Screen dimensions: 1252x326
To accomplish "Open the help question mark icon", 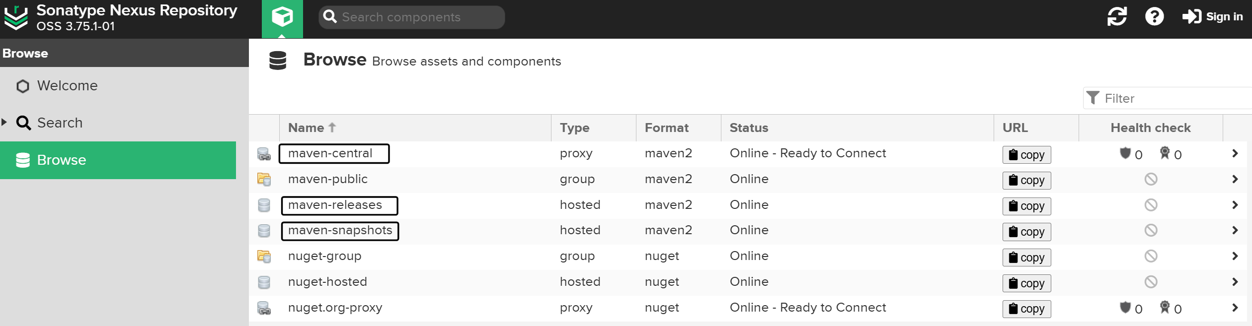I will coord(1154,16).
